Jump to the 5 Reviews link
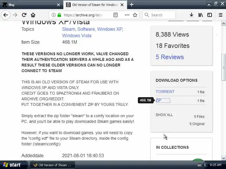Screen dimensions: 226x169 pos(170,57)
